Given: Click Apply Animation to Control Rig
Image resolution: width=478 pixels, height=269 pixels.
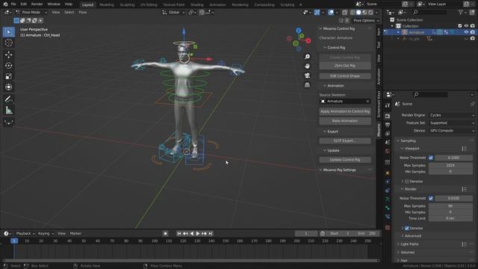Looking at the screenshot, I should tap(345, 111).
